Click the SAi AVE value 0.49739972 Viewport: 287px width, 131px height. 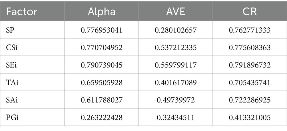tap(176, 101)
